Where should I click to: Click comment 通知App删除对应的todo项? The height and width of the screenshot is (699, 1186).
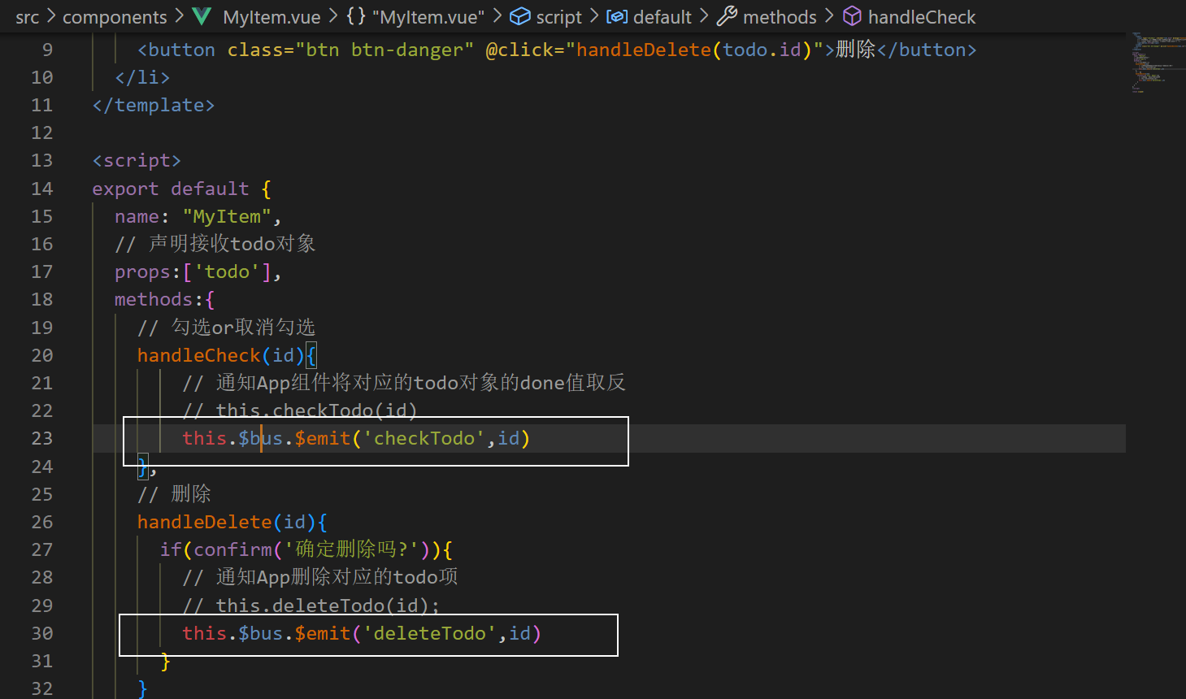(x=320, y=577)
